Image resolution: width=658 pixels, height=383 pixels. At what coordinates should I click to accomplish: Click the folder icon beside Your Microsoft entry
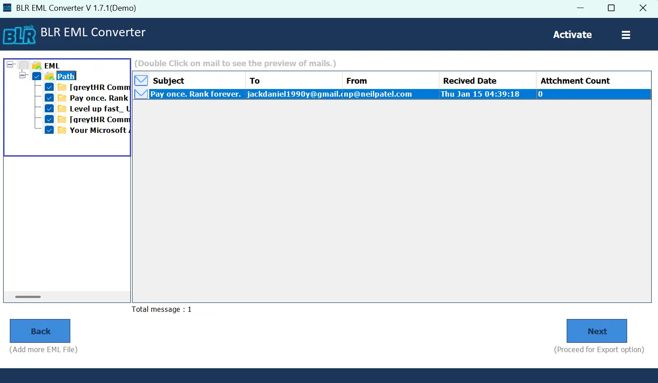62,130
